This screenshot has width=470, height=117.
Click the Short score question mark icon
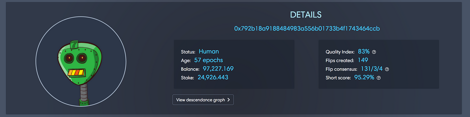point(379,78)
